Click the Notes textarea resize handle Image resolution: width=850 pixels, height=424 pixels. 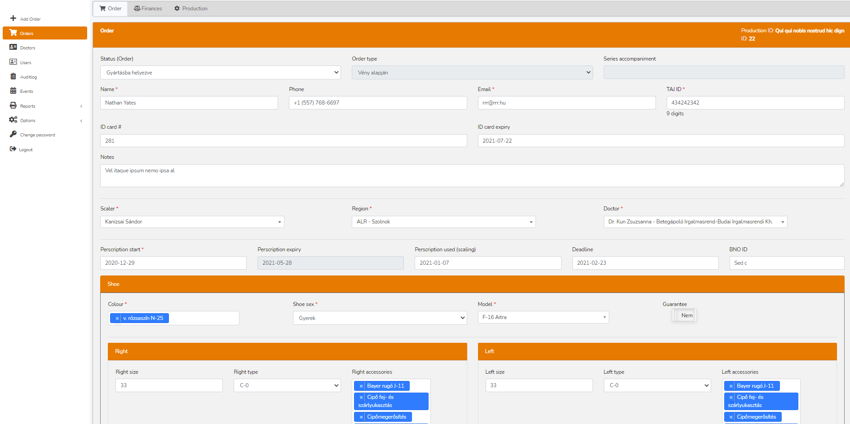click(x=841, y=184)
